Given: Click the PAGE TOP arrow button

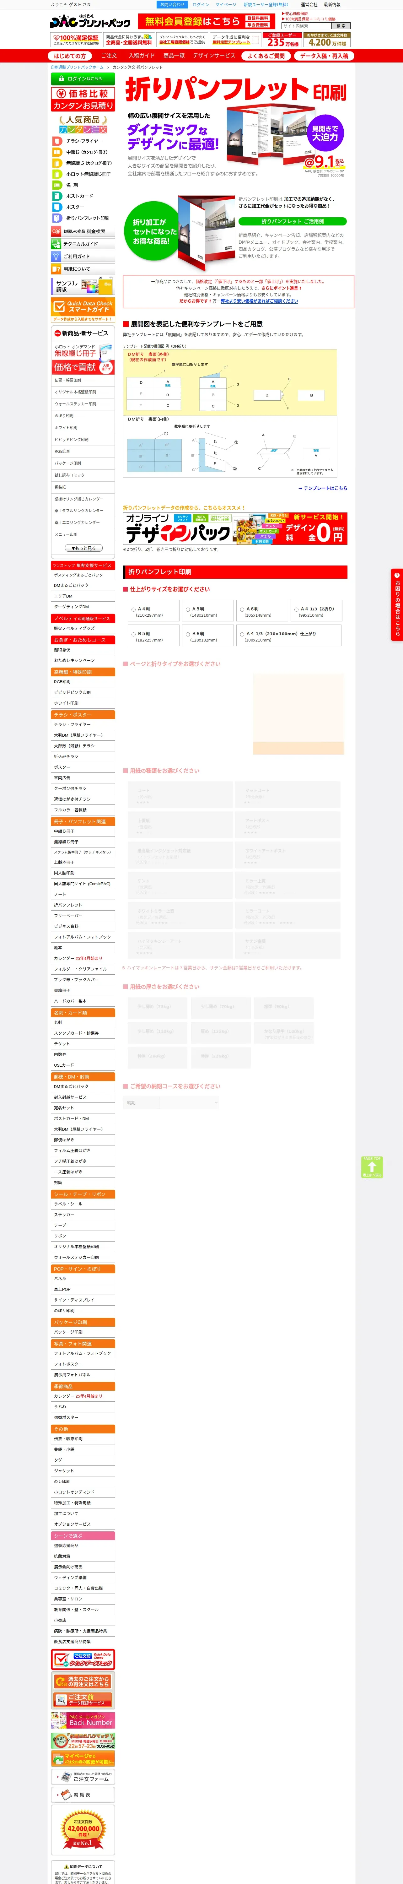Looking at the screenshot, I should (372, 1167).
